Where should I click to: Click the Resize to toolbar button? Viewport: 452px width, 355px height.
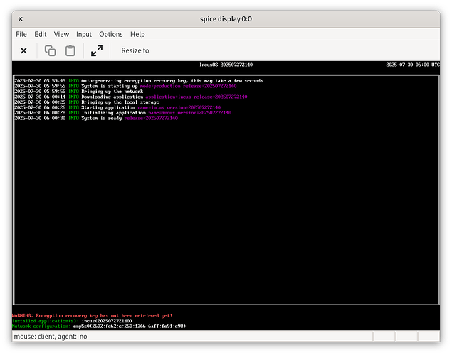pyautogui.click(x=135, y=50)
